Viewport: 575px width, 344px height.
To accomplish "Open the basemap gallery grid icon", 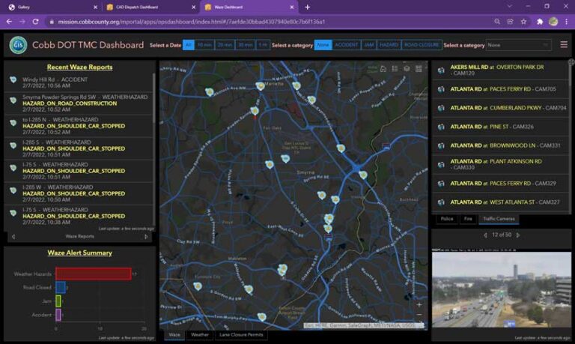I will [x=419, y=69].
